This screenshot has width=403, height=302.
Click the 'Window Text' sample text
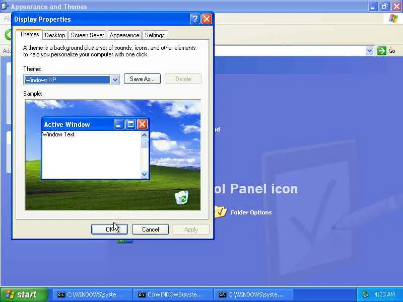(58, 134)
